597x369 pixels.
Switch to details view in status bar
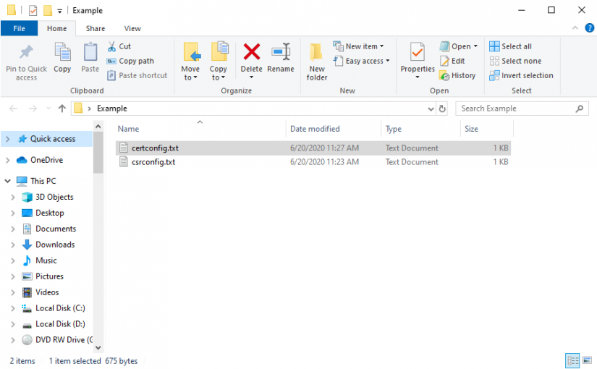pyautogui.click(x=572, y=360)
